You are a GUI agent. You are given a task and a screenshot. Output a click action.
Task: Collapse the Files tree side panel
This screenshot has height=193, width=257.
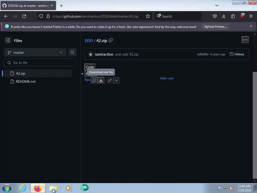(x=8, y=40)
